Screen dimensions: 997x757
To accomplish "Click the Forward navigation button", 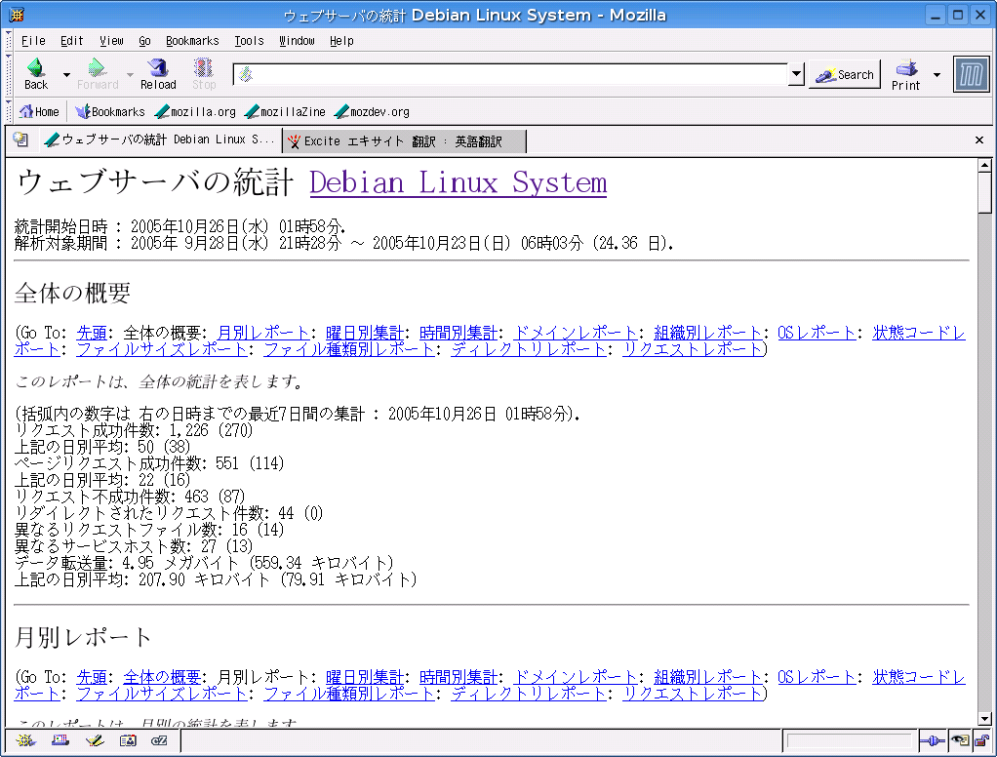I will point(98,74).
